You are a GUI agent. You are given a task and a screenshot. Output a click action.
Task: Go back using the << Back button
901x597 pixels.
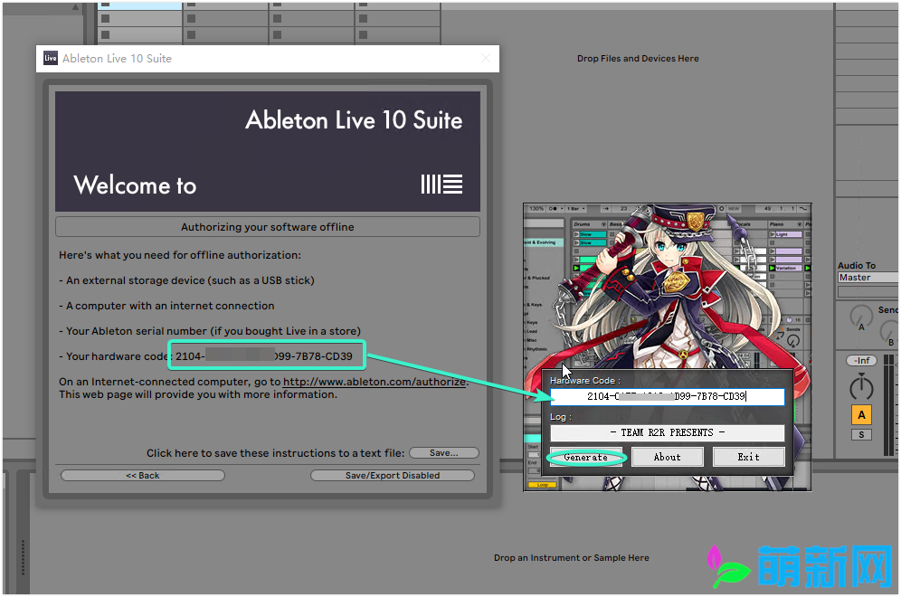click(143, 475)
